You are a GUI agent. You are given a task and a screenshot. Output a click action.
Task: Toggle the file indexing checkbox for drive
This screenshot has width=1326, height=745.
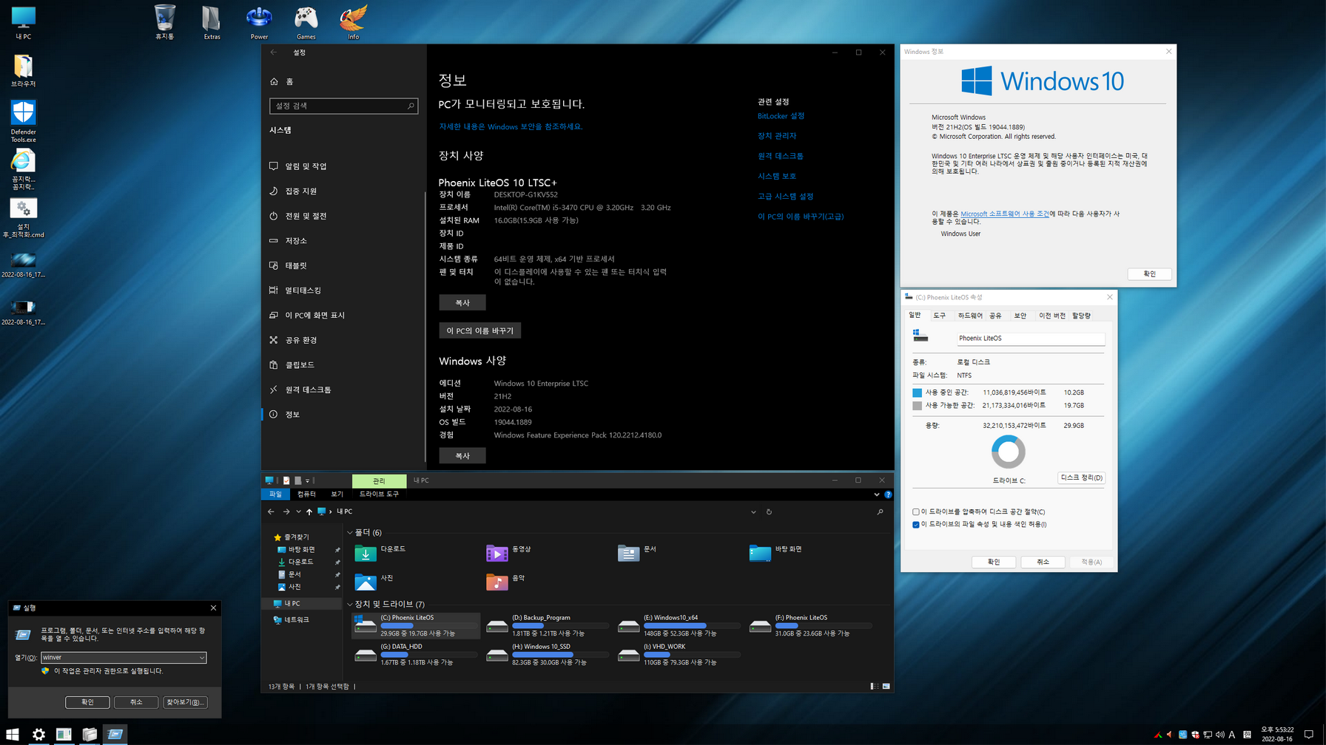click(x=916, y=524)
